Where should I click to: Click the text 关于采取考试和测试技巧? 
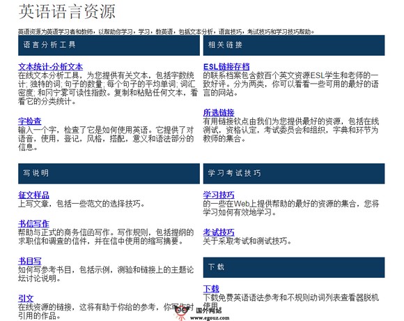[247, 241]
